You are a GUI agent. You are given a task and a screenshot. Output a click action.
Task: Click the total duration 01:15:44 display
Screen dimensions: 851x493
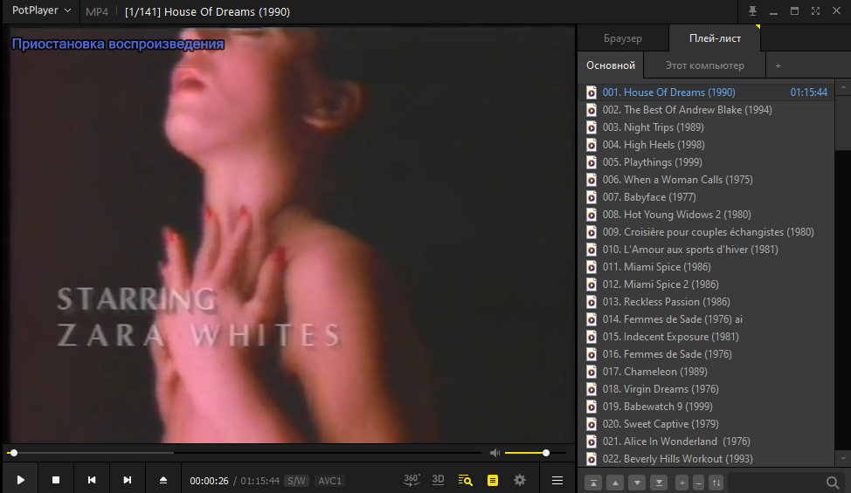(260, 481)
